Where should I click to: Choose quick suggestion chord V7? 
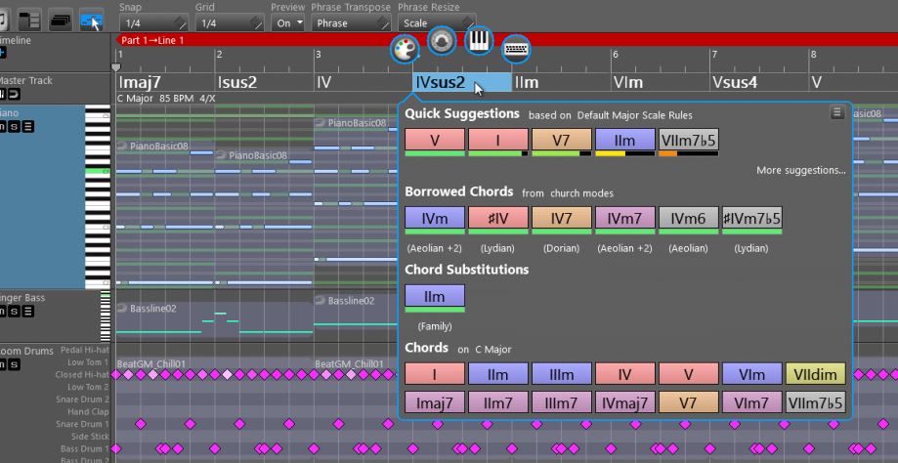coord(562,140)
